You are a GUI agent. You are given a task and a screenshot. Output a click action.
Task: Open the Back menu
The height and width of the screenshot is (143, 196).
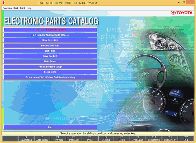(x=16, y=8)
